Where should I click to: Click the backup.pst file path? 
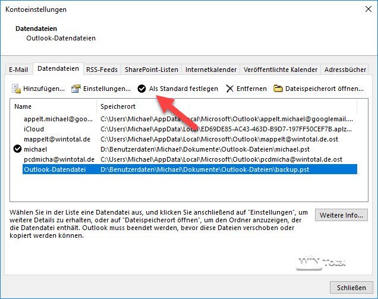(204, 169)
